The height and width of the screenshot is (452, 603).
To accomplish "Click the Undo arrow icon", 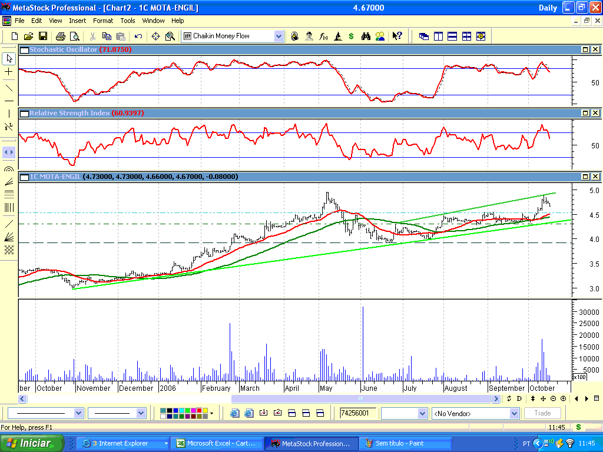I will (x=138, y=36).
